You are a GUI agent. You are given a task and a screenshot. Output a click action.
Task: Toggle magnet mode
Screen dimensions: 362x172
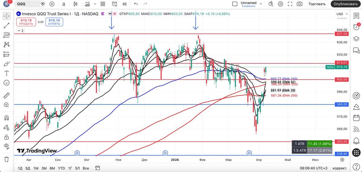tap(6, 118)
